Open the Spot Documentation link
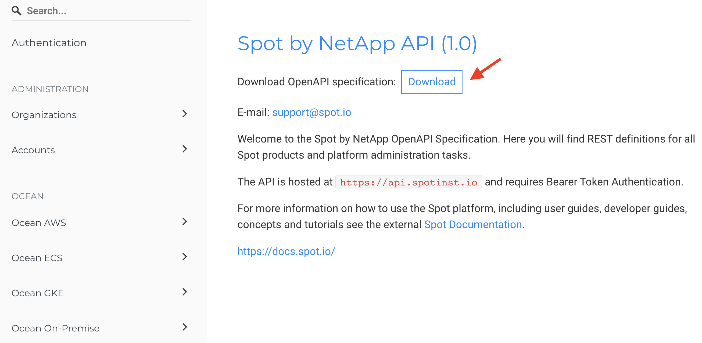This screenshot has width=702, height=343. coord(473,225)
